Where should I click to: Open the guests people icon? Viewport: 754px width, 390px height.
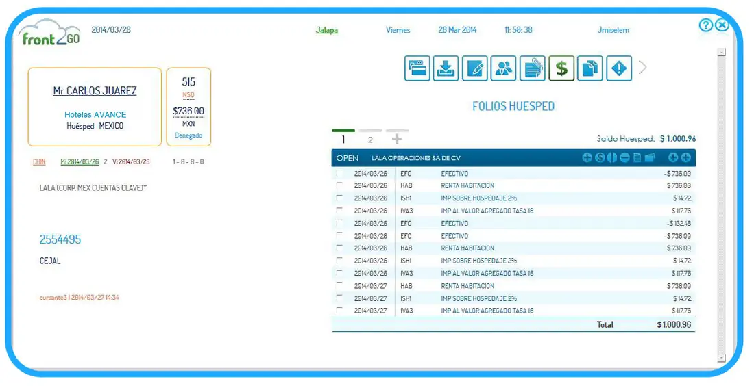pyautogui.click(x=503, y=68)
